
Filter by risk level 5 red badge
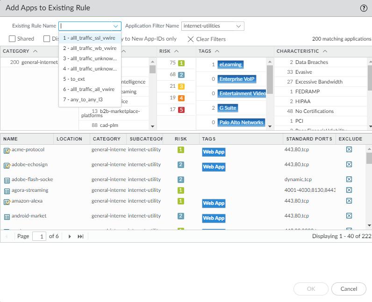(x=181, y=110)
